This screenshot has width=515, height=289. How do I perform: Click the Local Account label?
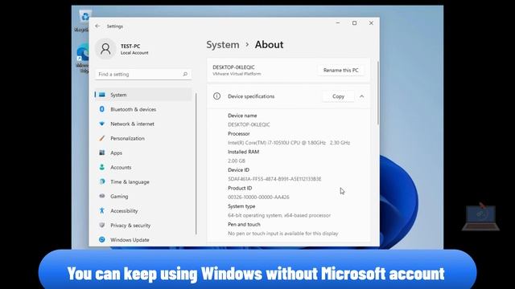(x=134, y=53)
